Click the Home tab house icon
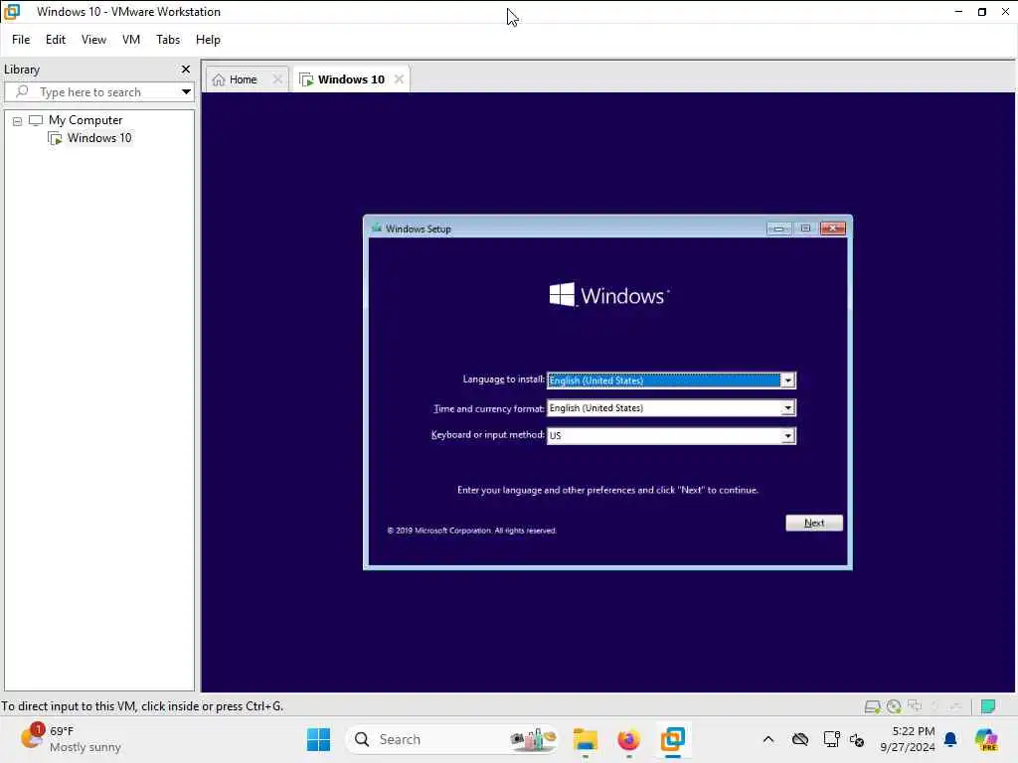1018x763 pixels. pyautogui.click(x=219, y=79)
